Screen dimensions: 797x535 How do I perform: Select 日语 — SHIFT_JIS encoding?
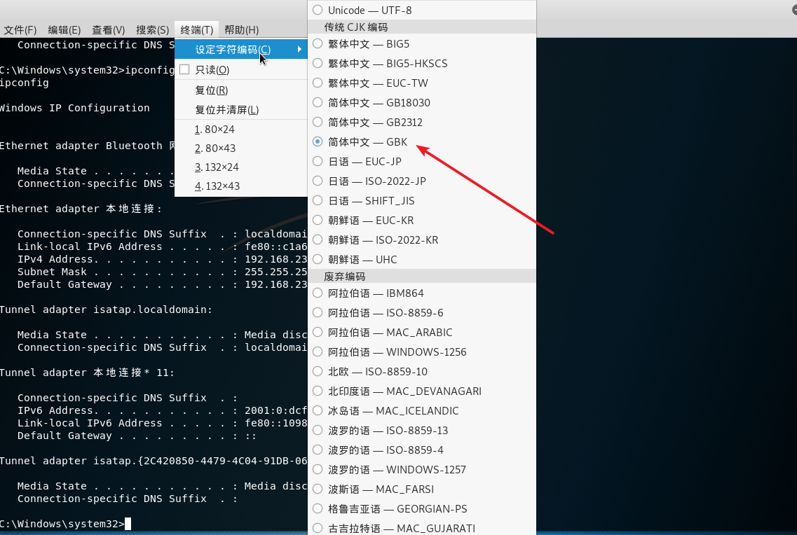372,201
